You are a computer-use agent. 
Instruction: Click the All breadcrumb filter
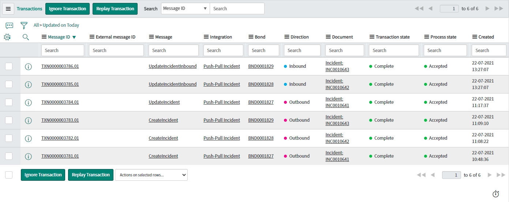click(x=36, y=25)
